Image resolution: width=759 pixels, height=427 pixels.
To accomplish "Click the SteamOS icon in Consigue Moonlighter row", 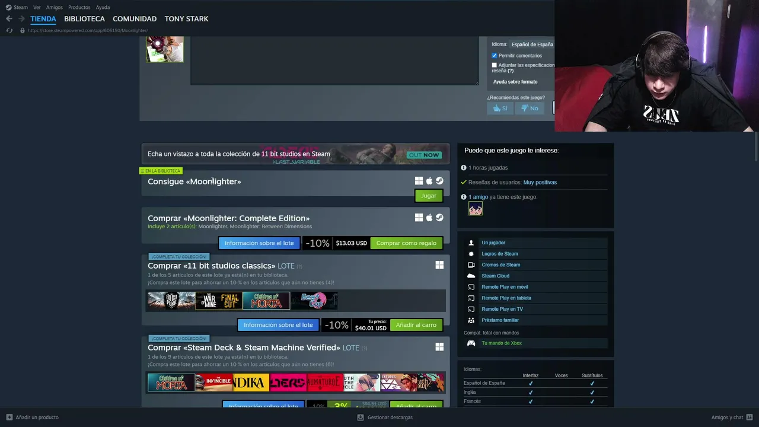I will (439, 181).
